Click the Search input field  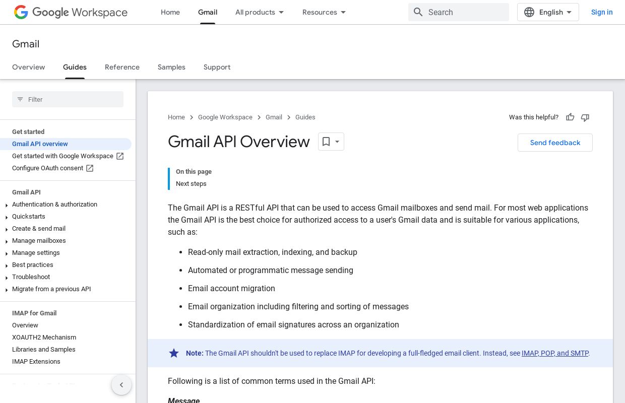click(459, 12)
